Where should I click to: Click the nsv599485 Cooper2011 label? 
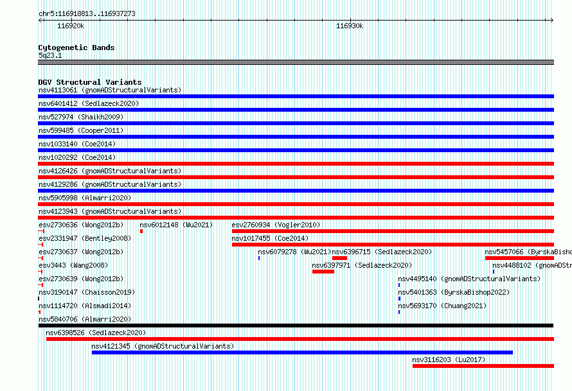click(81, 130)
